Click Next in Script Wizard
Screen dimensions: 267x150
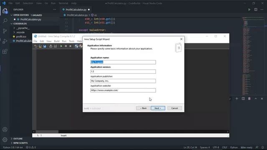point(158,108)
